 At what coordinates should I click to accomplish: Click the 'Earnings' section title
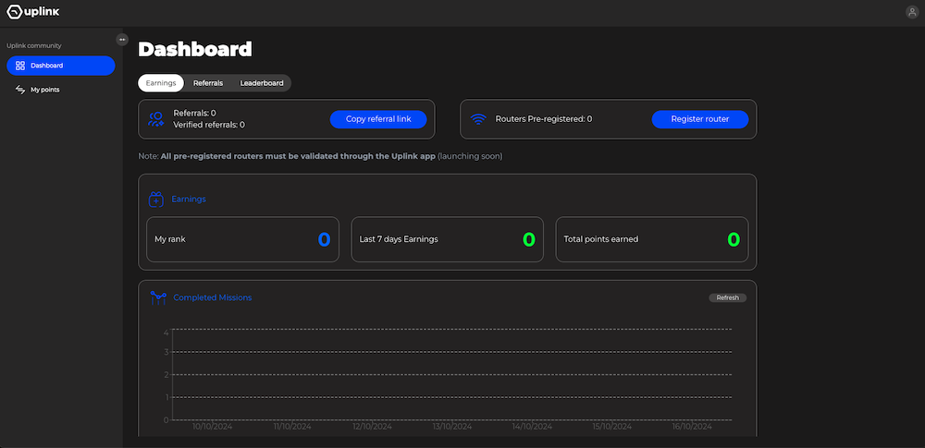pos(189,200)
